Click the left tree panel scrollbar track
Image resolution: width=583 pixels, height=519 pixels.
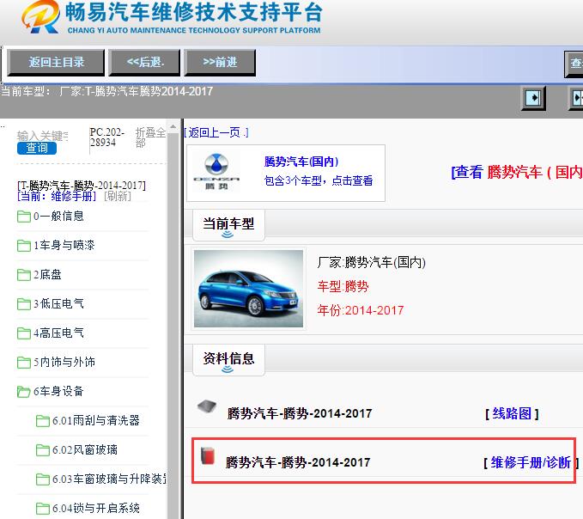(173, 327)
